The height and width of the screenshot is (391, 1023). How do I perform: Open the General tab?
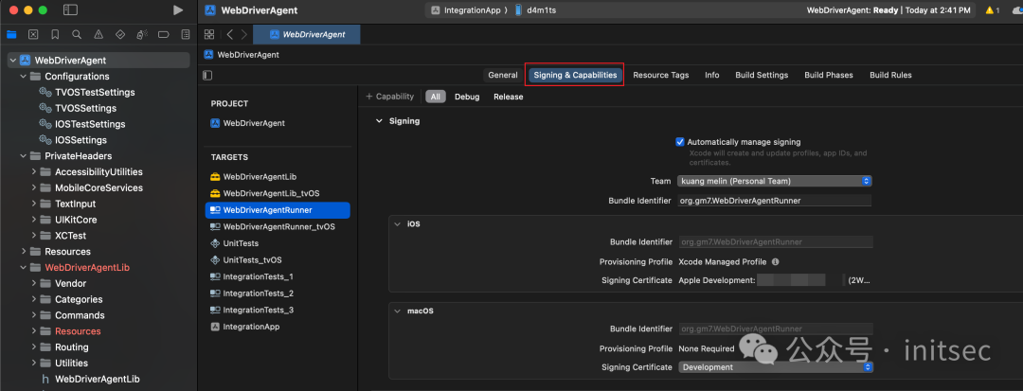pos(503,75)
